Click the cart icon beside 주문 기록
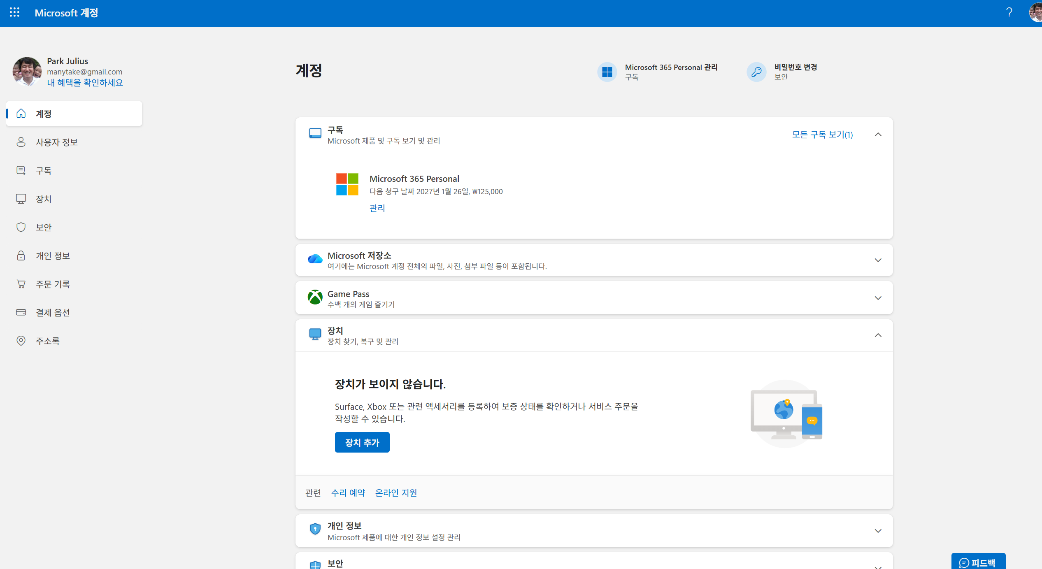Viewport: 1042px width, 569px height. pos(21,284)
